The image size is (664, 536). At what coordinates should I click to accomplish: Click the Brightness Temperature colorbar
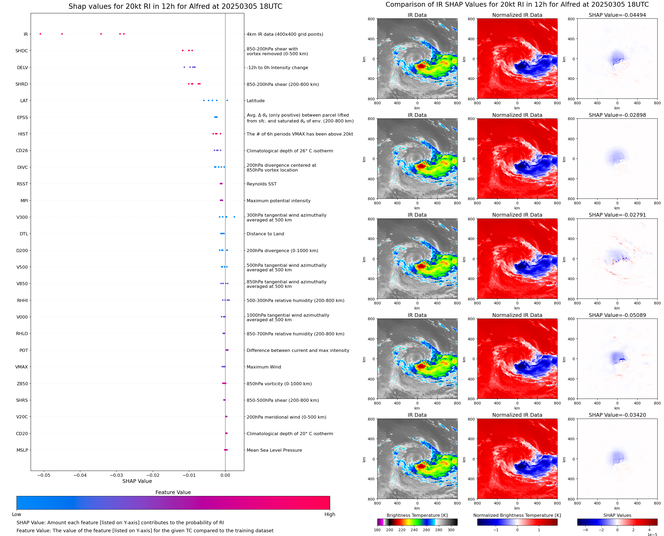(x=417, y=522)
